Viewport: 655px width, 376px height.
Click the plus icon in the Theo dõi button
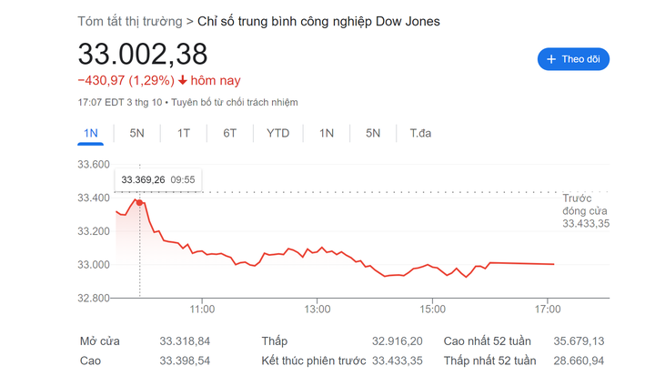tap(550, 59)
